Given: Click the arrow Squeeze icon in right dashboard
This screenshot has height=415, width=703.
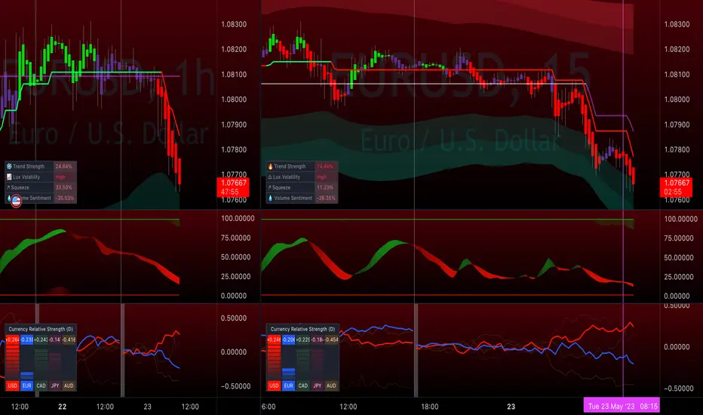Looking at the screenshot, I should [x=270, y=188].
